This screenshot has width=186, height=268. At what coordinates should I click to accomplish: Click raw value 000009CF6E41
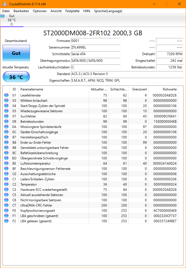click(165, 116)
